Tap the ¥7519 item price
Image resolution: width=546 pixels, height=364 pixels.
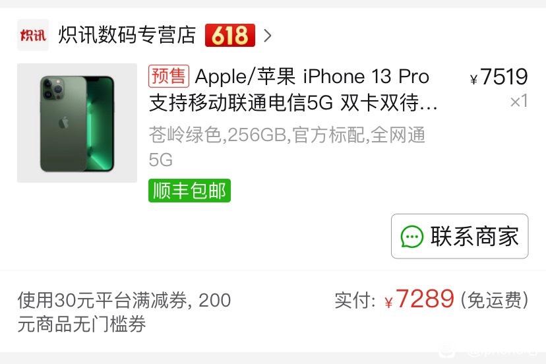pos(499,76)
